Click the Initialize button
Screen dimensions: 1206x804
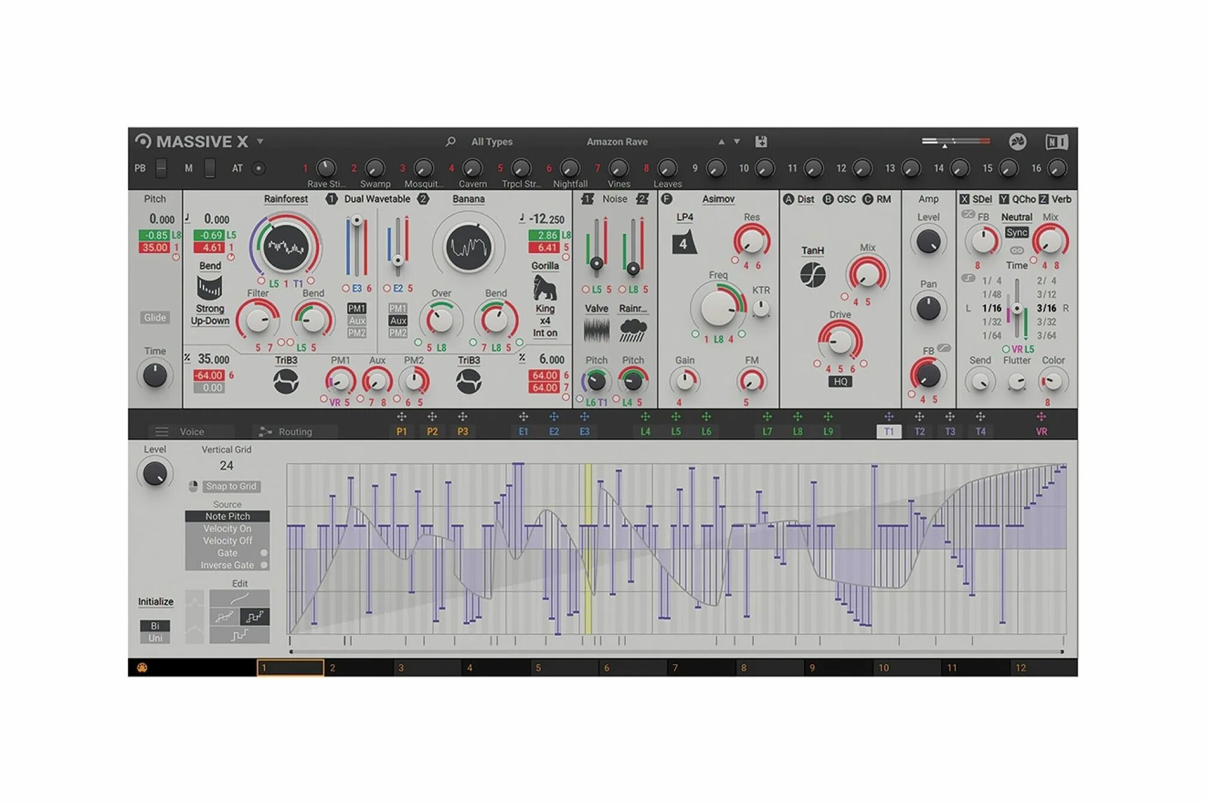click(x=156, y=602)
